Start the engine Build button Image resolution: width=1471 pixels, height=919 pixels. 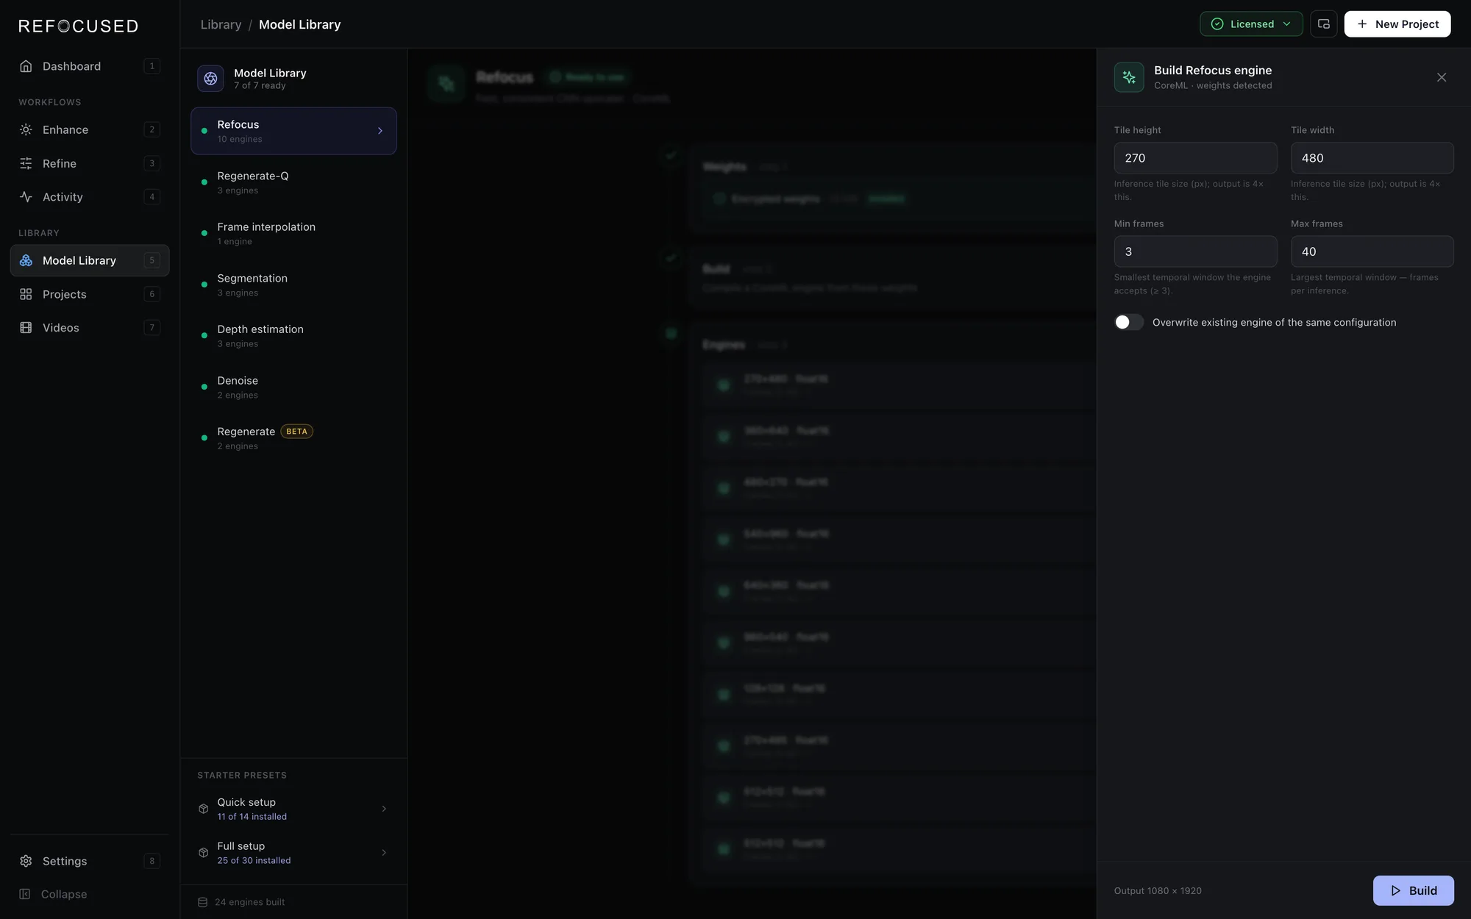click(x=1413, y=890)
